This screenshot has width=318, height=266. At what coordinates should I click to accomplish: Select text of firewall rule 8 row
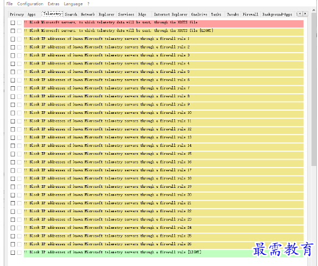(107, 96)
